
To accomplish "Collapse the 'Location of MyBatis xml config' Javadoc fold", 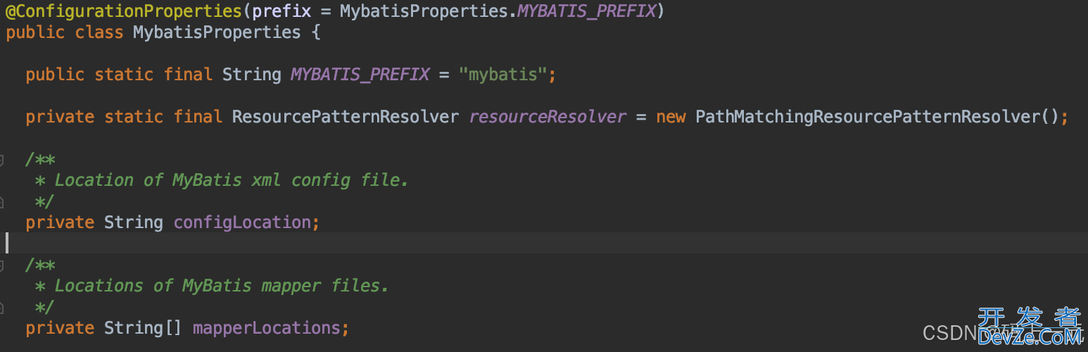I will pyautogui.click(x=1, y=160).
